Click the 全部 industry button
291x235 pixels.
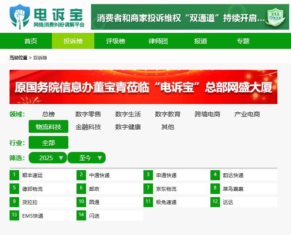pos(48,143)
